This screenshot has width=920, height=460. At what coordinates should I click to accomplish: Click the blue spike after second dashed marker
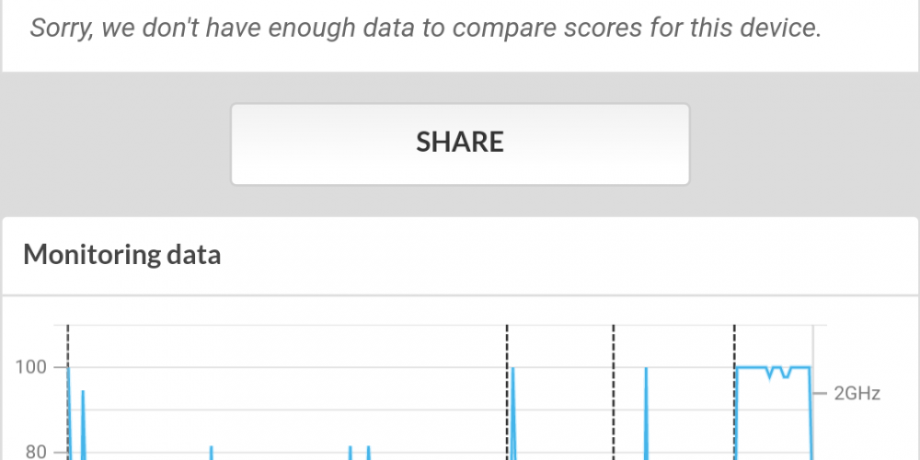(512, 412)
